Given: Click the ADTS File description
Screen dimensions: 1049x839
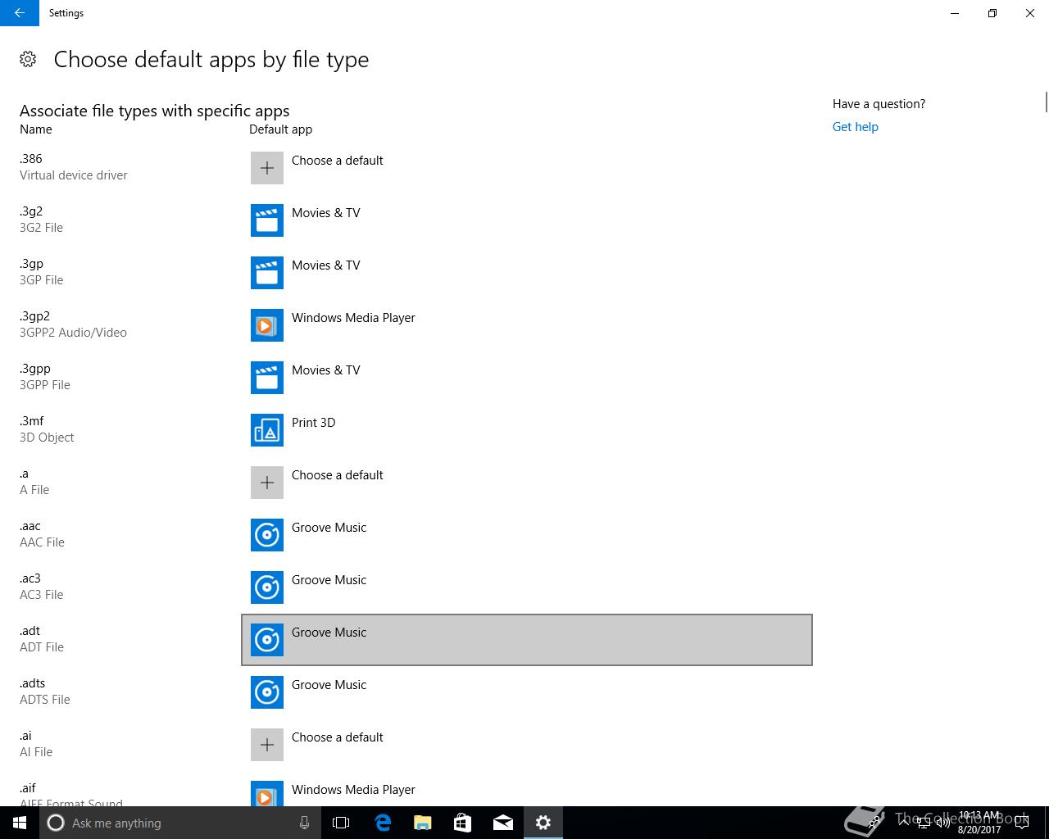Looking at the screenshot, I should coord(45,700).
